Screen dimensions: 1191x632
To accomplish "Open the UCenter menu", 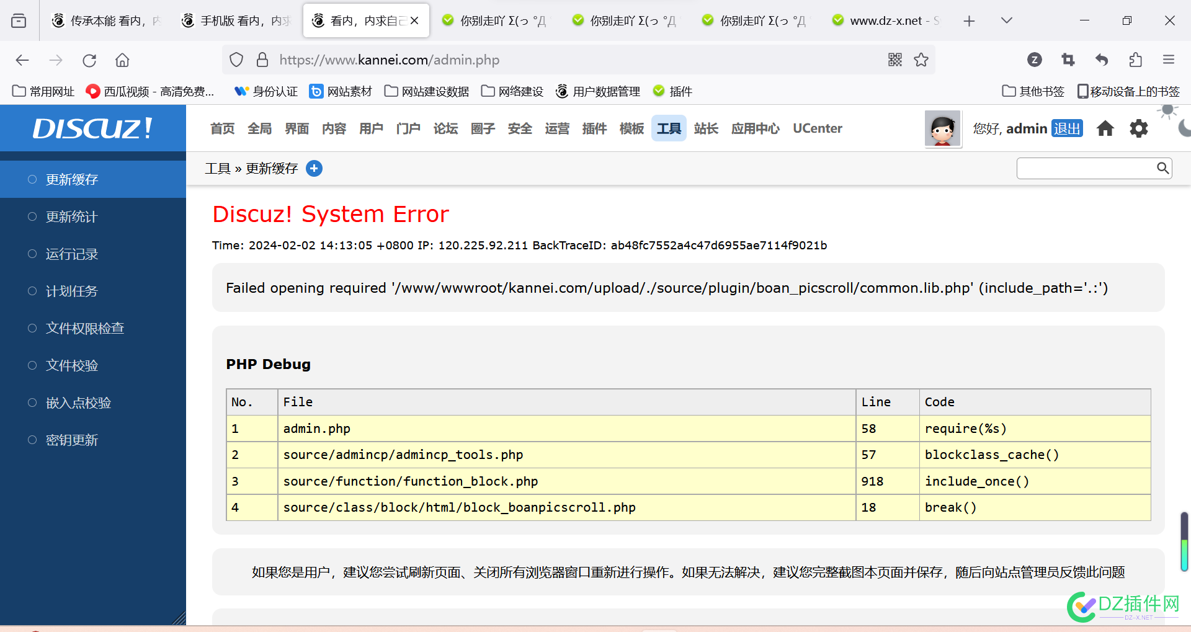I will coord(818,128).
